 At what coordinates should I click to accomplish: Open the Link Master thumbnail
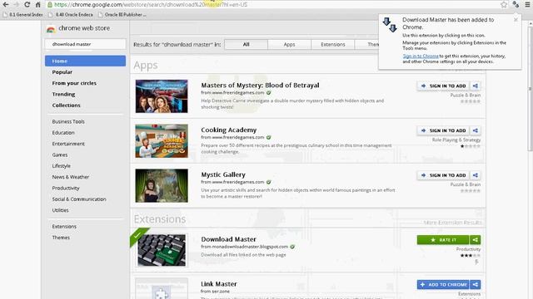click(x=162, y=289)
